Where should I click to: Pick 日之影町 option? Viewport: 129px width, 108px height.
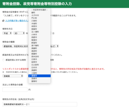(39, 65)
